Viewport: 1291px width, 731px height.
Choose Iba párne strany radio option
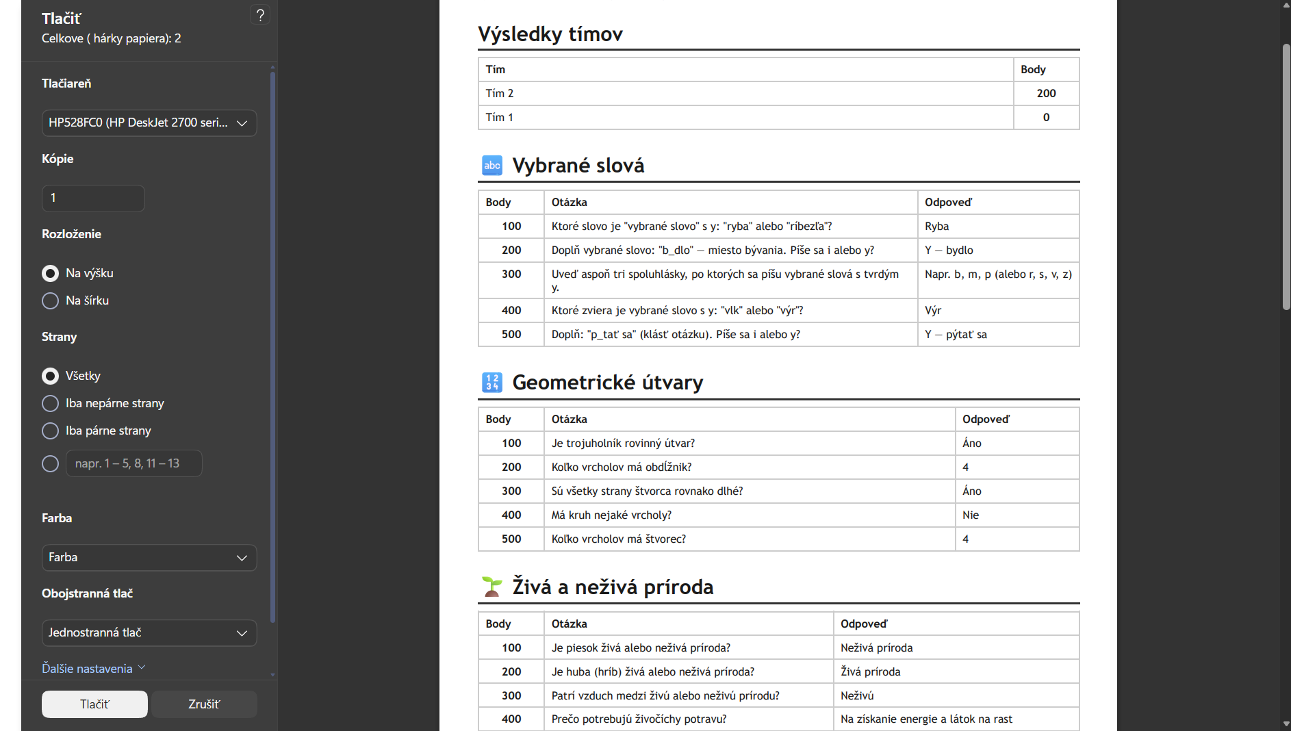[50, 431]
